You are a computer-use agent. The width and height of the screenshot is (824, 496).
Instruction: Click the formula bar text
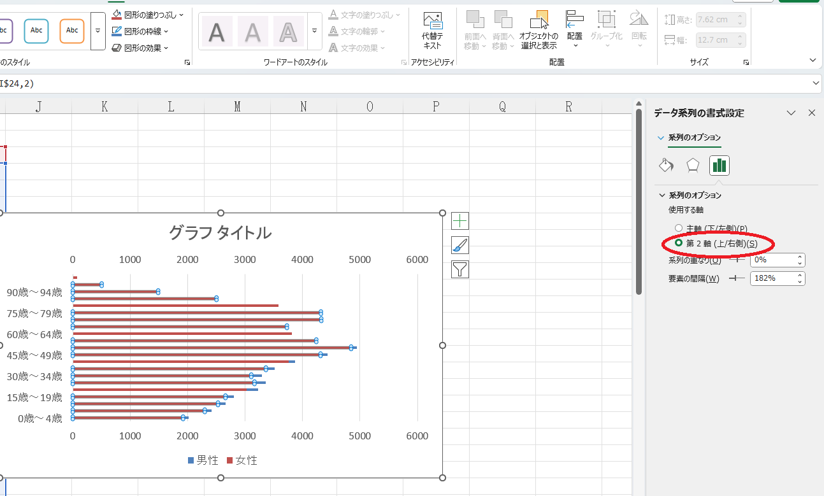[x=17, y=83]
